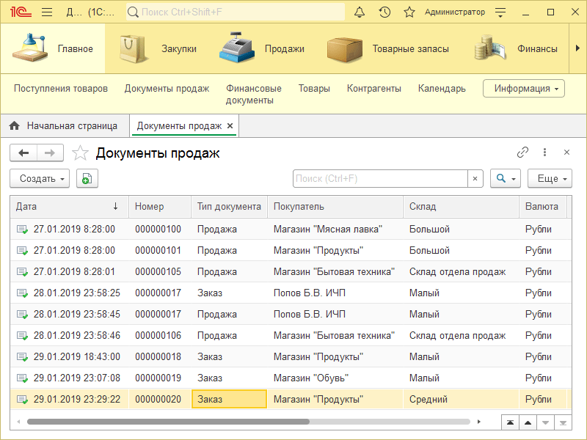This screenshot has width=587, height=440.
Task: Open form options three-dot menu
Action: [544, 153]
